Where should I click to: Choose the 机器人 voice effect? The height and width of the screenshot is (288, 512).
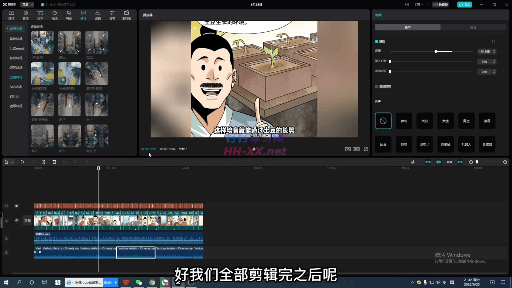(466, 144)
